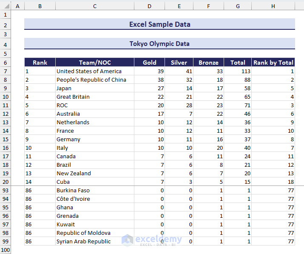The width and height of the screenshot is (304, 254).
Task: Select column A header
Action: point(17,6)
